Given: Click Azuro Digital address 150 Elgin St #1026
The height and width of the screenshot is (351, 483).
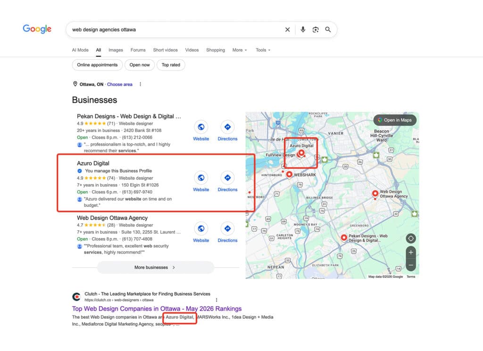Looking at the screenshot, I should pyautogui.click(x=140, y=185).
